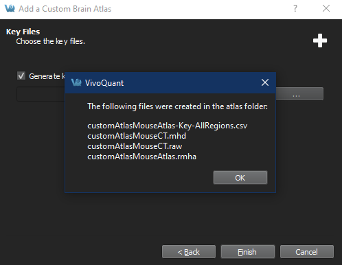Click the Key Files heading
This screenshot has width=342, height=265.
click(23, 32)
